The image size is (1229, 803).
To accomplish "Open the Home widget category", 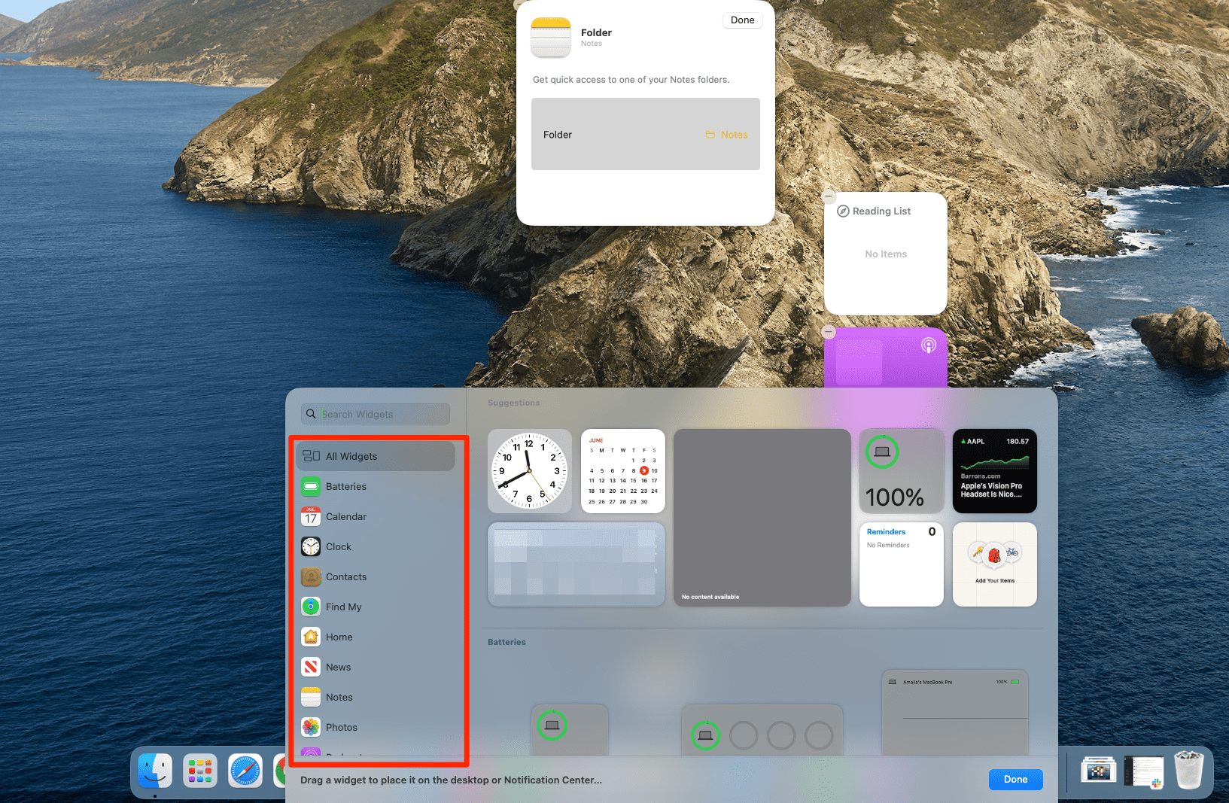I will point(339,637).
